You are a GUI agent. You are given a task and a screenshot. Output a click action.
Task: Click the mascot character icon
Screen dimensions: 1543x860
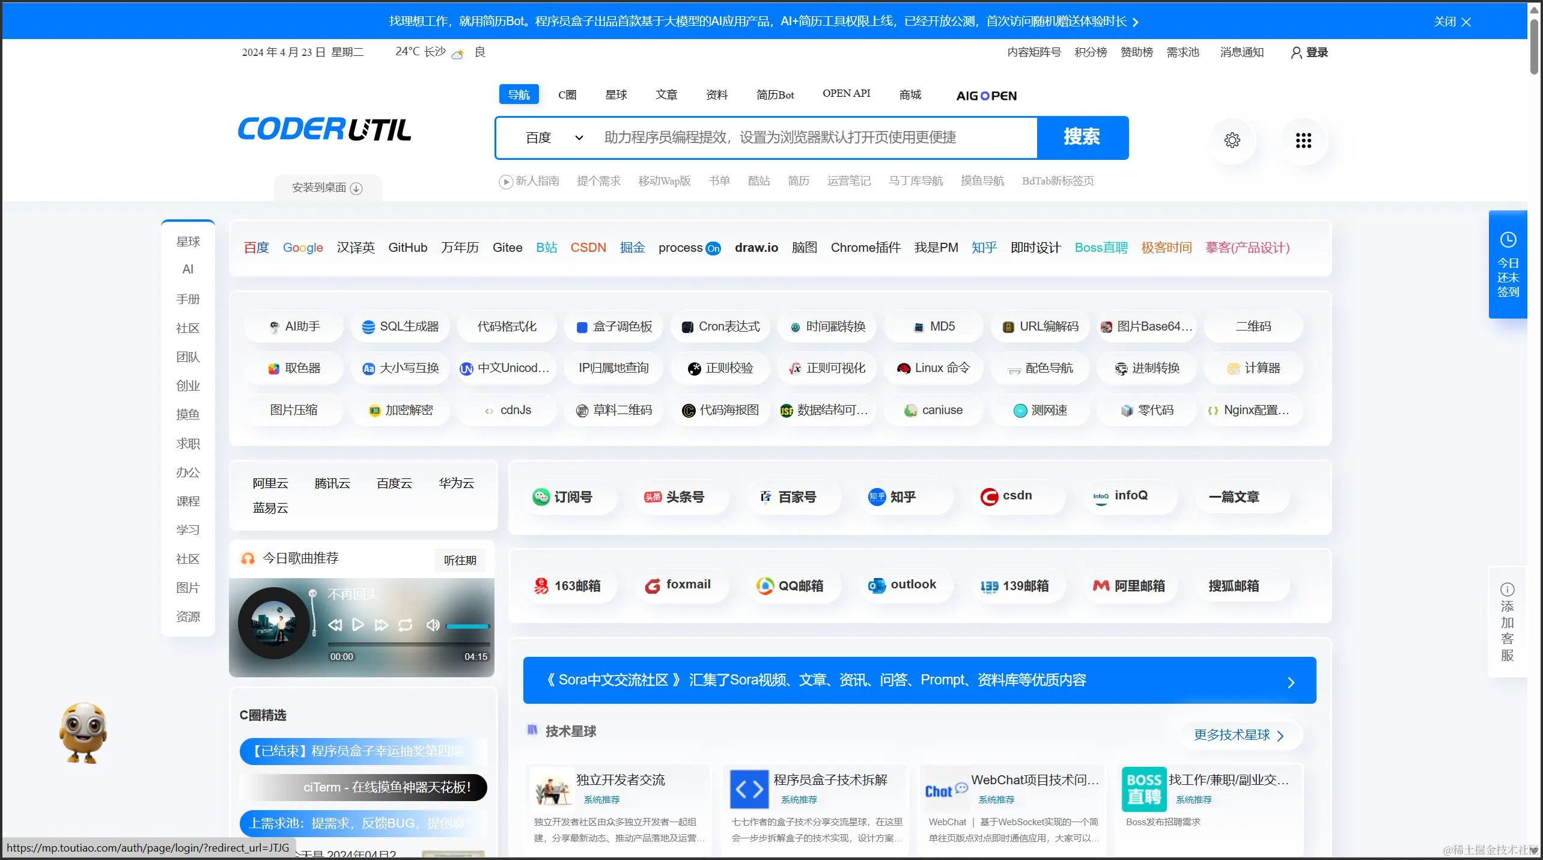click(83, 732)
